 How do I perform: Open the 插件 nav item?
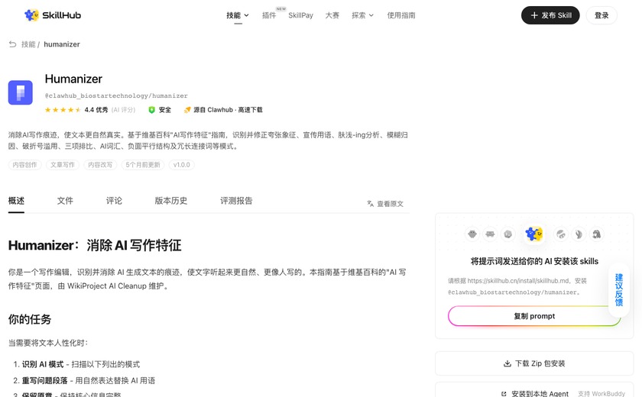coord(269,15)
